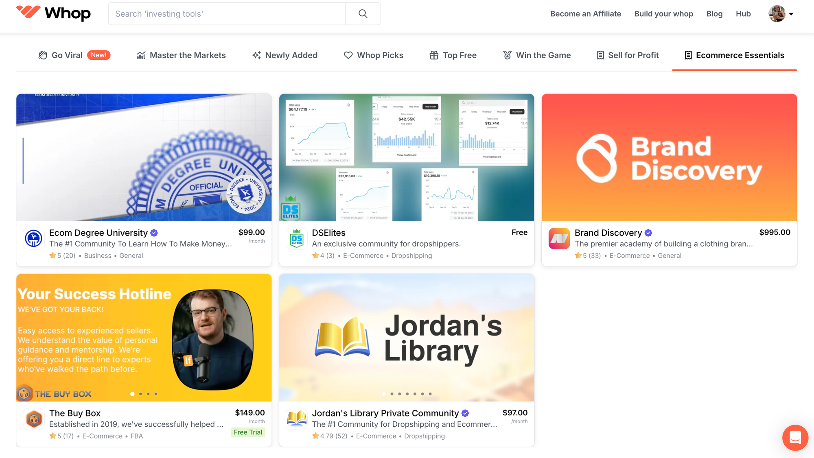Click Jordan's Library book icon
Viewport: 814px width, 458px height.
(296, 419)
